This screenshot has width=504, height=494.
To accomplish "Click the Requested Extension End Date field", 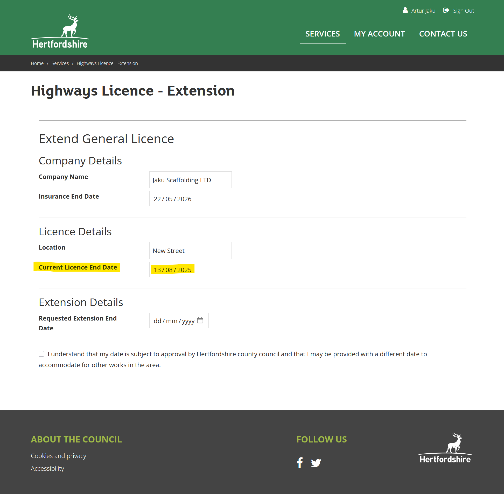I will 173,321.
